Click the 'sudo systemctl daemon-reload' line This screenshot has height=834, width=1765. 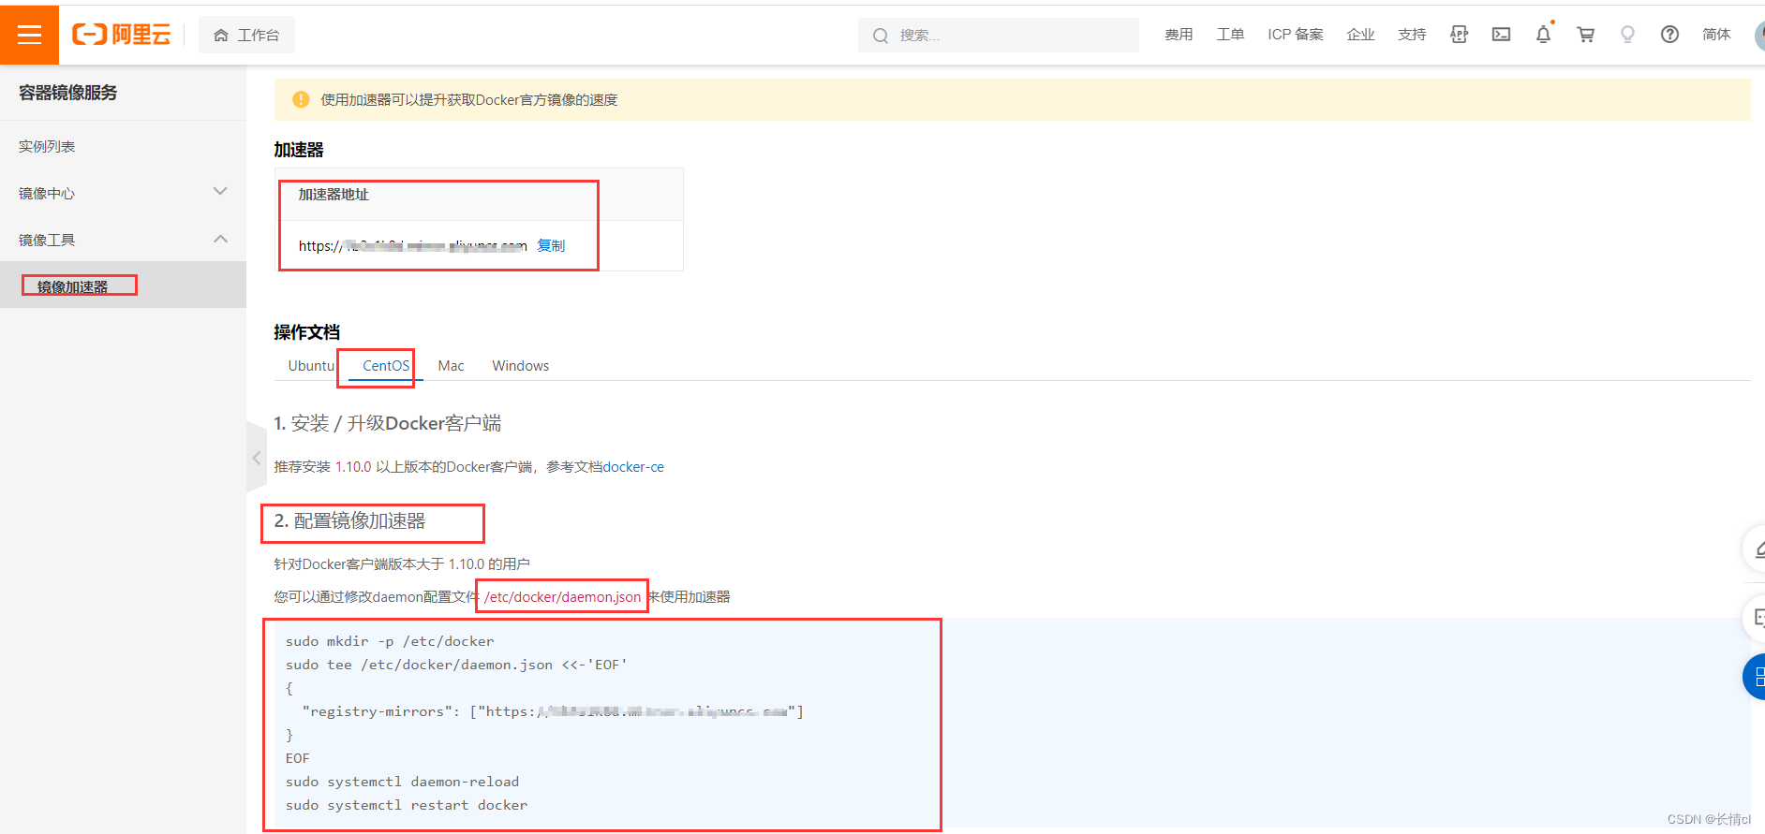402,782
